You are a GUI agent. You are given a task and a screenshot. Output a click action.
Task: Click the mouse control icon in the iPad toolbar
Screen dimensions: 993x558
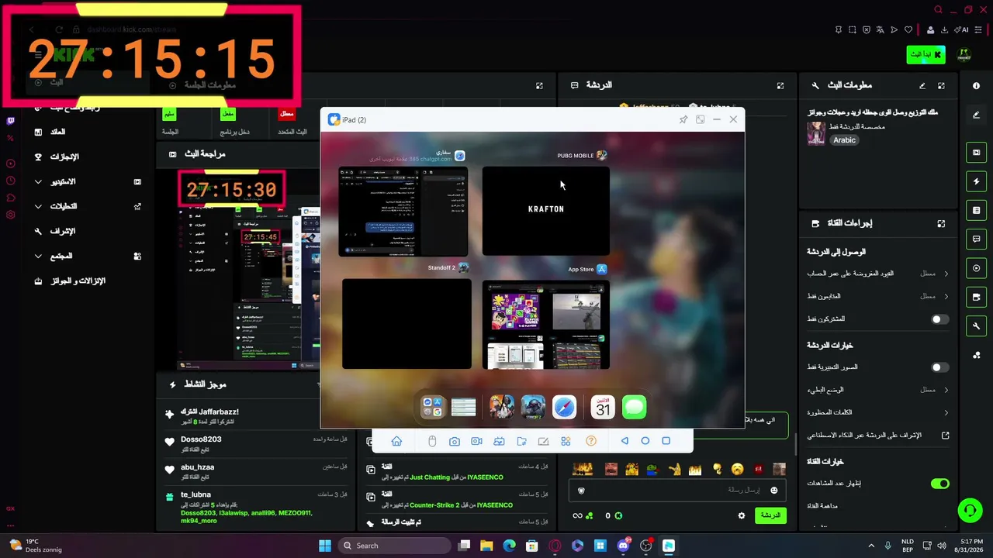tap(432, 441)
